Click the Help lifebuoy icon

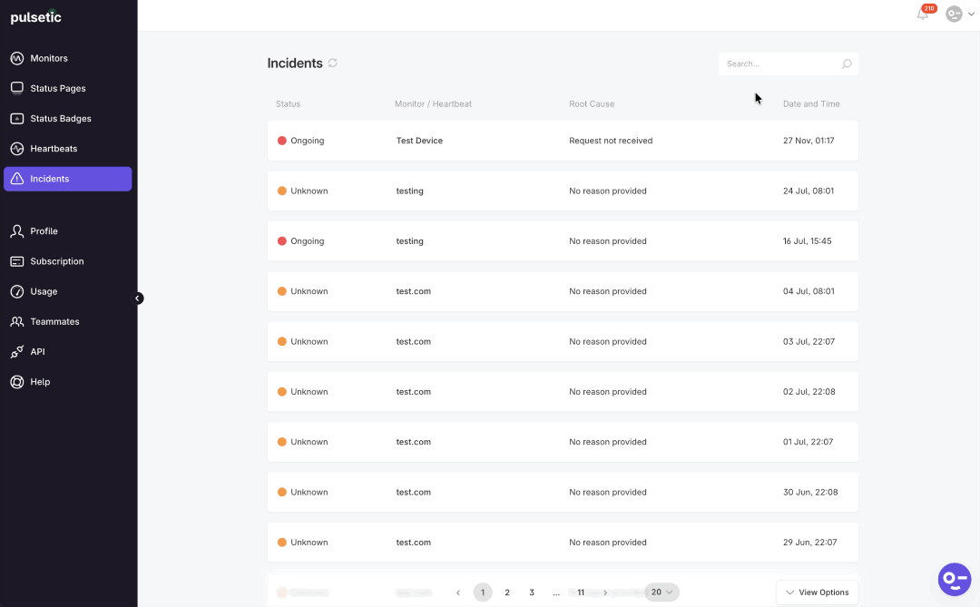17,382
